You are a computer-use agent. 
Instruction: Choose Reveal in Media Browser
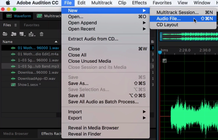pos(106,128)
